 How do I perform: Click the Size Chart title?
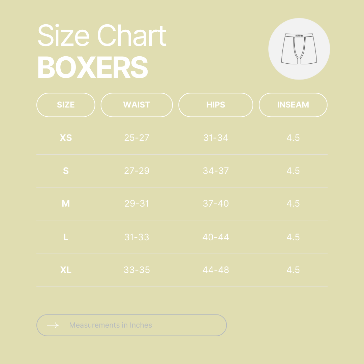(102, 36)
